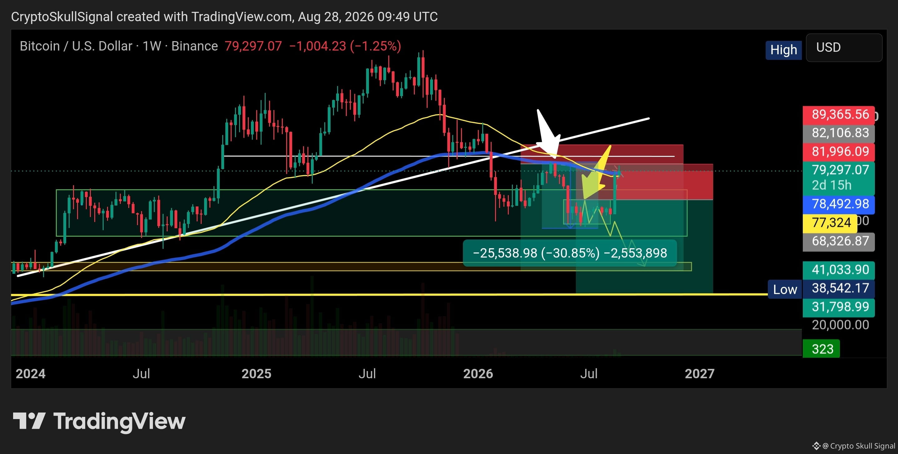
Task: Click the red 81,996.09 price label
Action: (838, 152)
